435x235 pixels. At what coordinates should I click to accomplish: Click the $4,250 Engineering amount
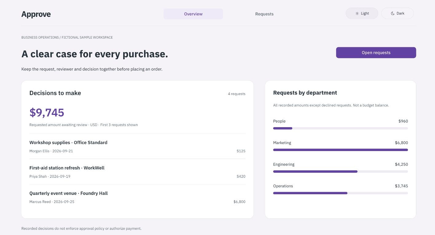pos(402,165)
